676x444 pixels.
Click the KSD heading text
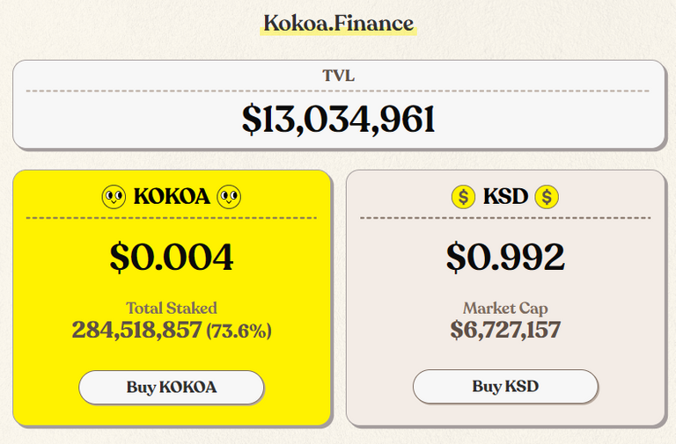pos(505,197)
